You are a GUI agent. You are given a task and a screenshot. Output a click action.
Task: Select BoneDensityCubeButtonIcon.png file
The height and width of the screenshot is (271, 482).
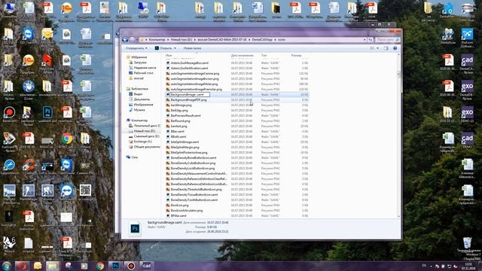[x=193, y=163]
